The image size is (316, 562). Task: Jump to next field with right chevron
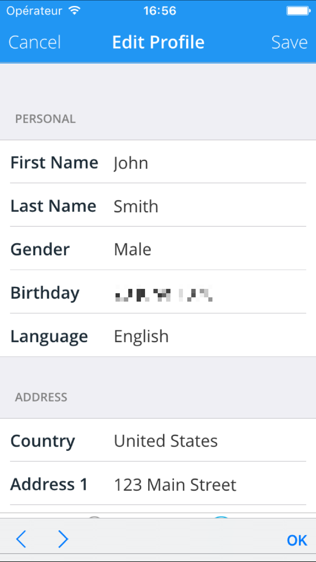(x=63, y=539)
